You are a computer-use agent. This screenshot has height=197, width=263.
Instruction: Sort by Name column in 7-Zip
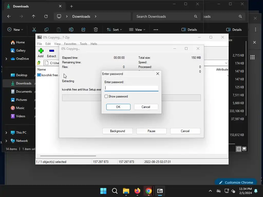pos(42,69)
